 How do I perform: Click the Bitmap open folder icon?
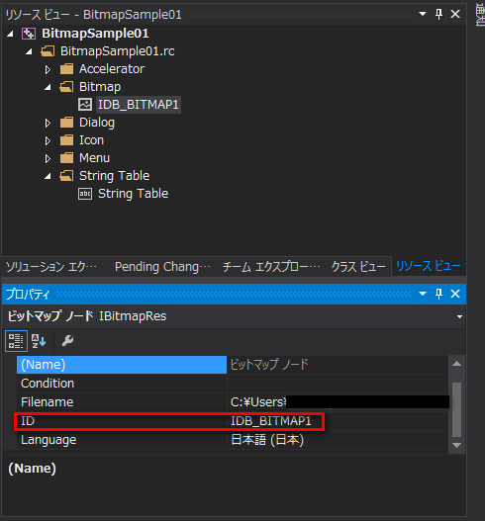coord(66,87)
